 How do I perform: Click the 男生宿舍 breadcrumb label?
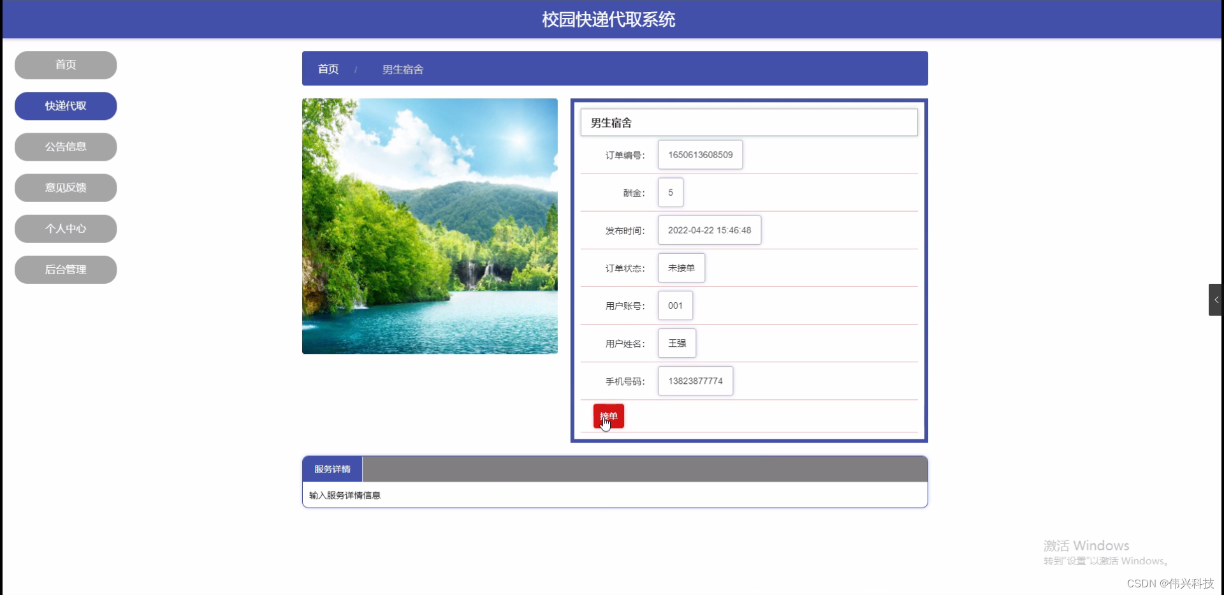(402, 69)
